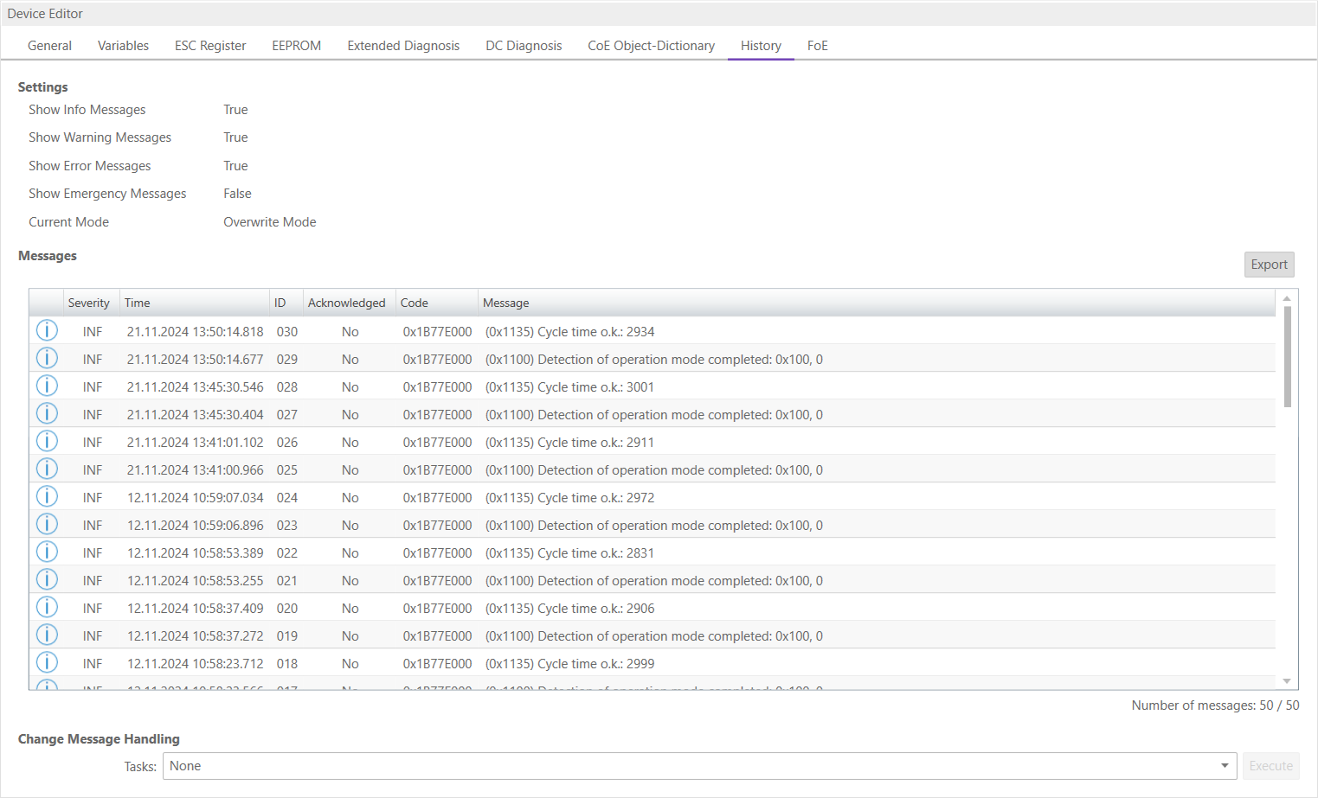Go to the Extended Diagnosis tab

(403, 46)
